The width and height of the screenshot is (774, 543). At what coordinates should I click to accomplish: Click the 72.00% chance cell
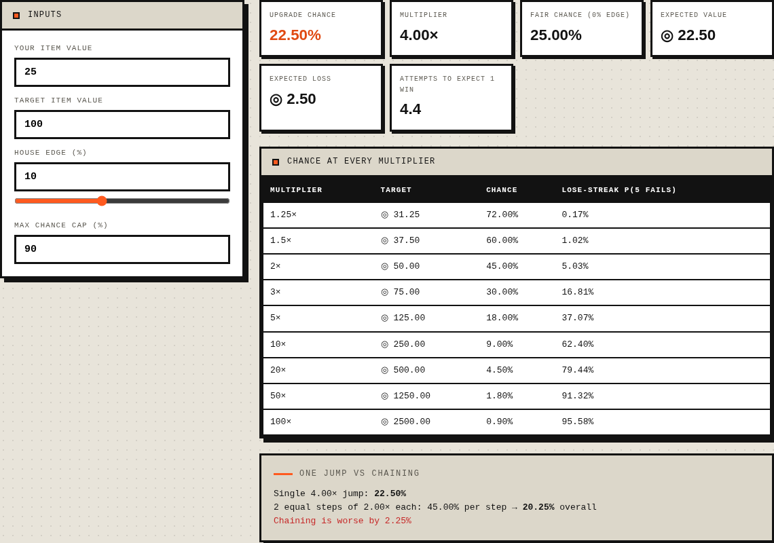[502, 214]
